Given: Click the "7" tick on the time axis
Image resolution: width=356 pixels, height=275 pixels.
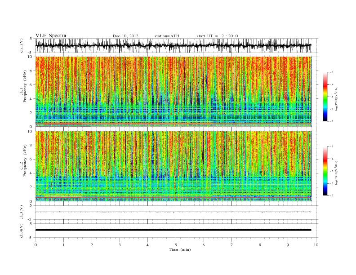Looking at the screenshot, I should point(232,245).
